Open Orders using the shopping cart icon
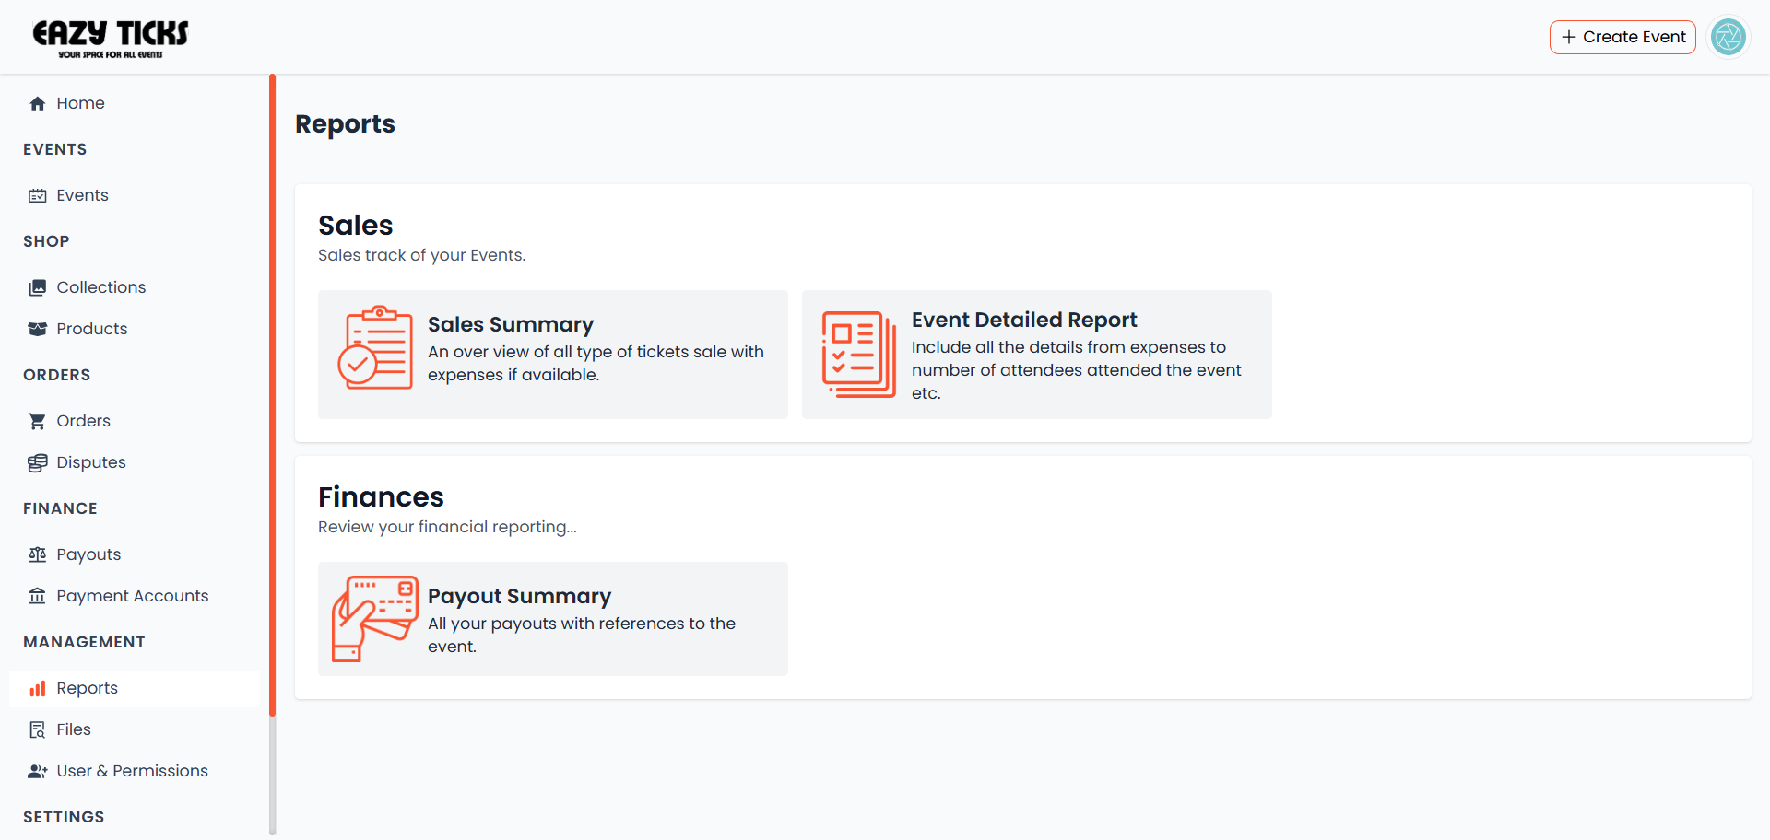 pyautogui.click(x=37, y=421)
